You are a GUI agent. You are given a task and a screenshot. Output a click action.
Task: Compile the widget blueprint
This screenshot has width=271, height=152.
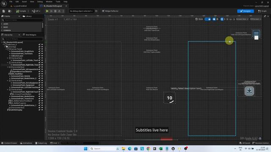pos(21,11)
